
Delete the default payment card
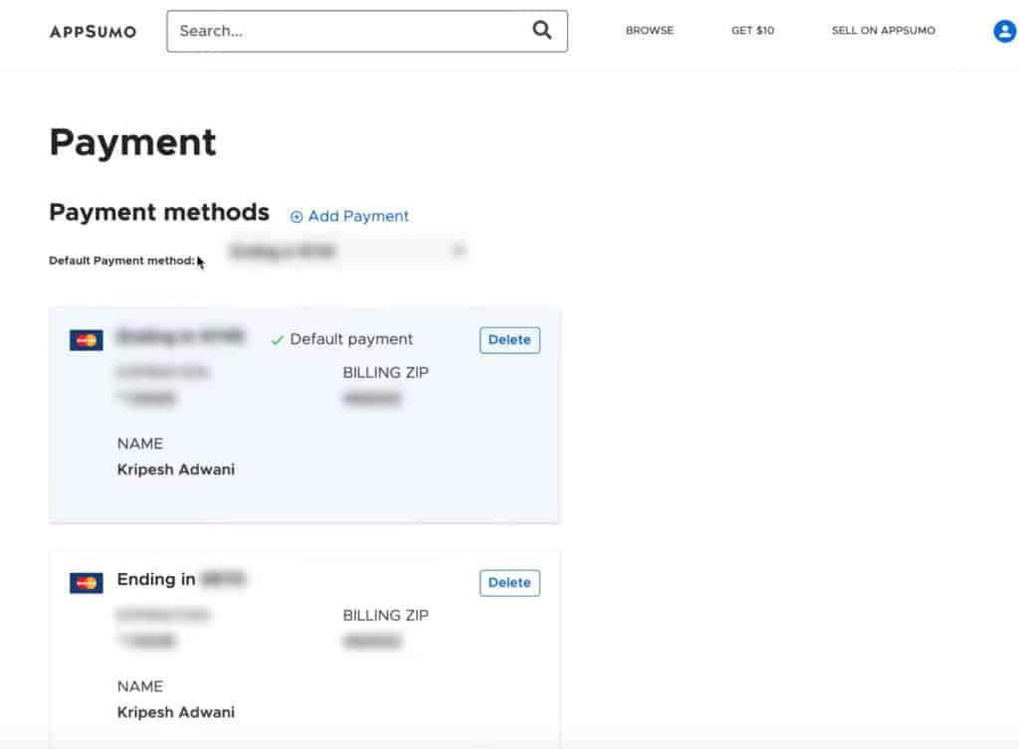[x=509, y=340]
